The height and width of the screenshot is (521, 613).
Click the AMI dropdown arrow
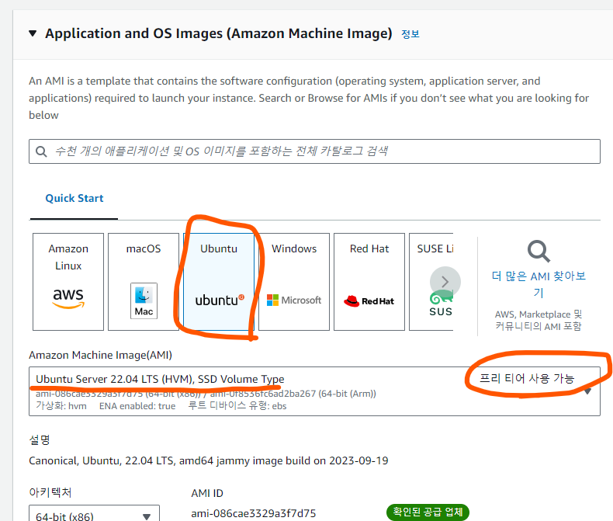point(587,391)
